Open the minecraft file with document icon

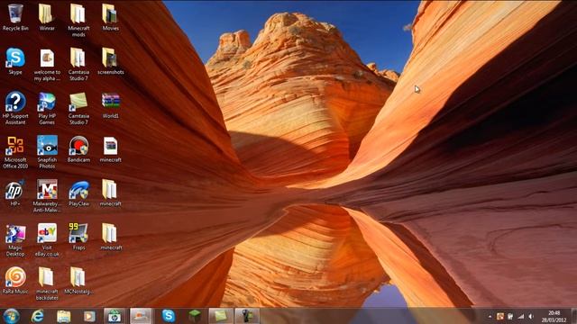110,149
